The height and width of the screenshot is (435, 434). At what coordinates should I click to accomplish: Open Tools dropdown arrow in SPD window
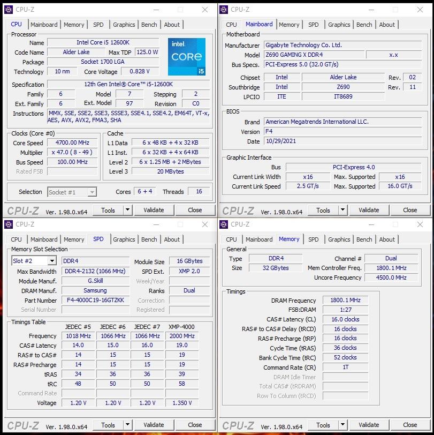127,425
